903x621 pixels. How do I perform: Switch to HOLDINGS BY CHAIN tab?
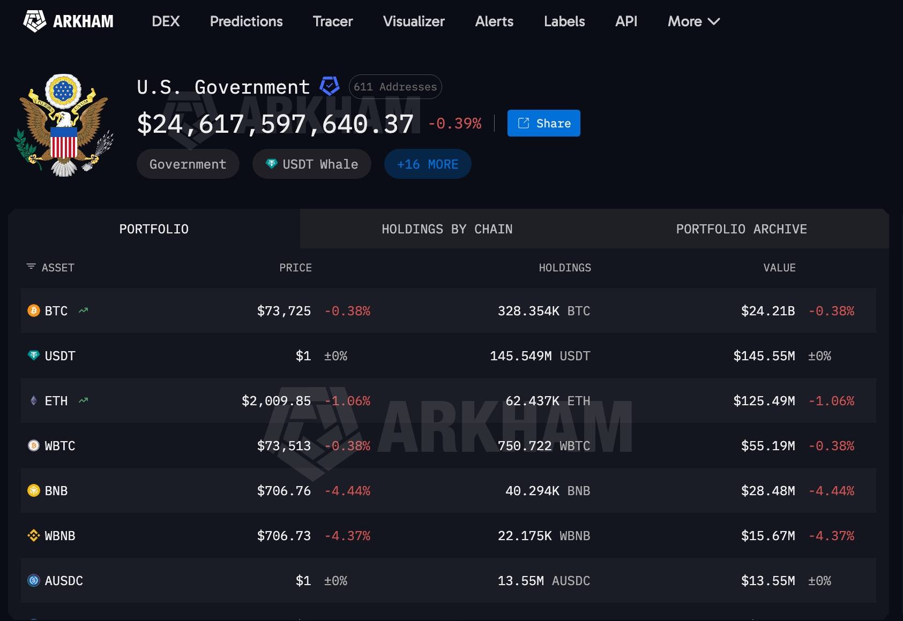tap(447, 229)
